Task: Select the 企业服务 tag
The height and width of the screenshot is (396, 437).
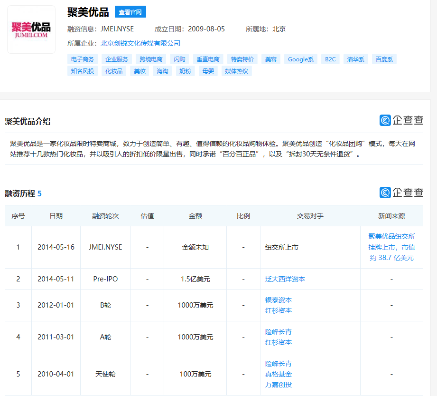Action: pyautogui.click(x=117, y=59)
